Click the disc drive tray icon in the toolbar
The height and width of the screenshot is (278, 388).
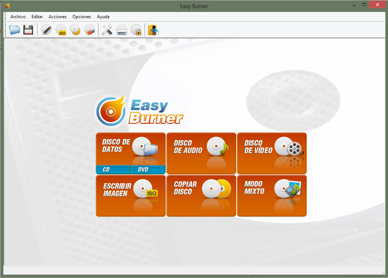tap(122, 30)
